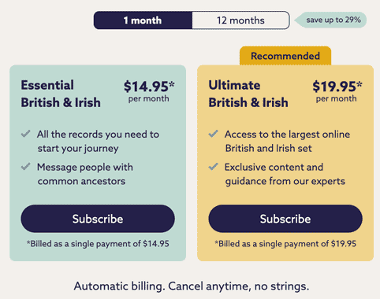This screenshot has height=299, width=380.
Task: Subscribe to the Ultimate British & Irish plan
Action: pos(285,219)
